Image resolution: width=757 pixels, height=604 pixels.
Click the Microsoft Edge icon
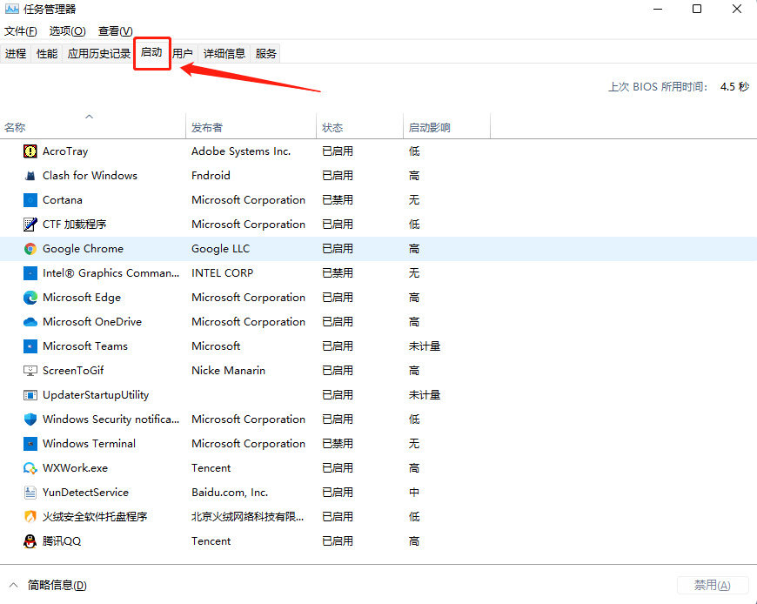pyautogui.click(x=28, y=297)
